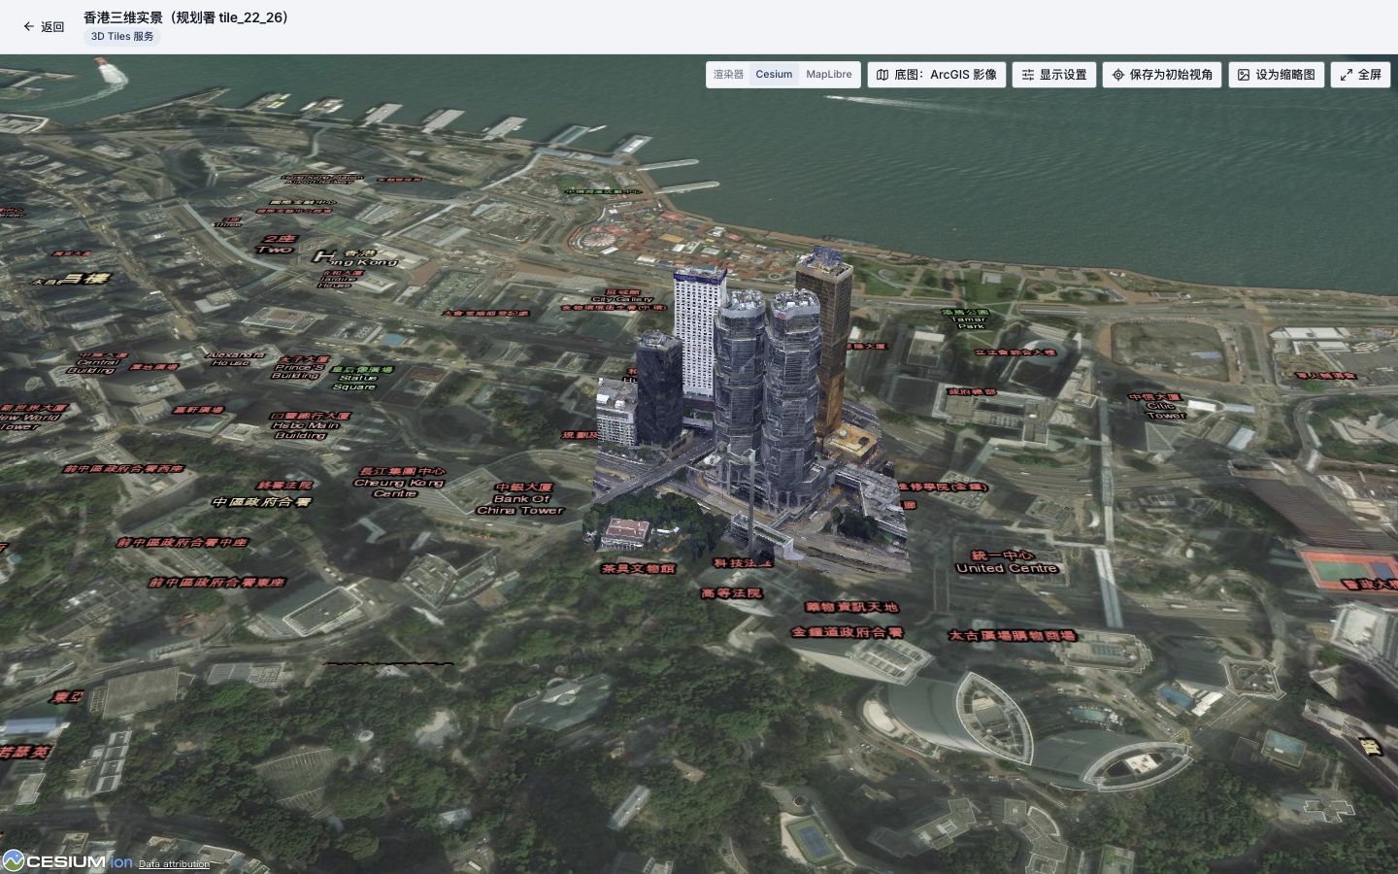Enter fullscreen with 全屏 button

1360,75
